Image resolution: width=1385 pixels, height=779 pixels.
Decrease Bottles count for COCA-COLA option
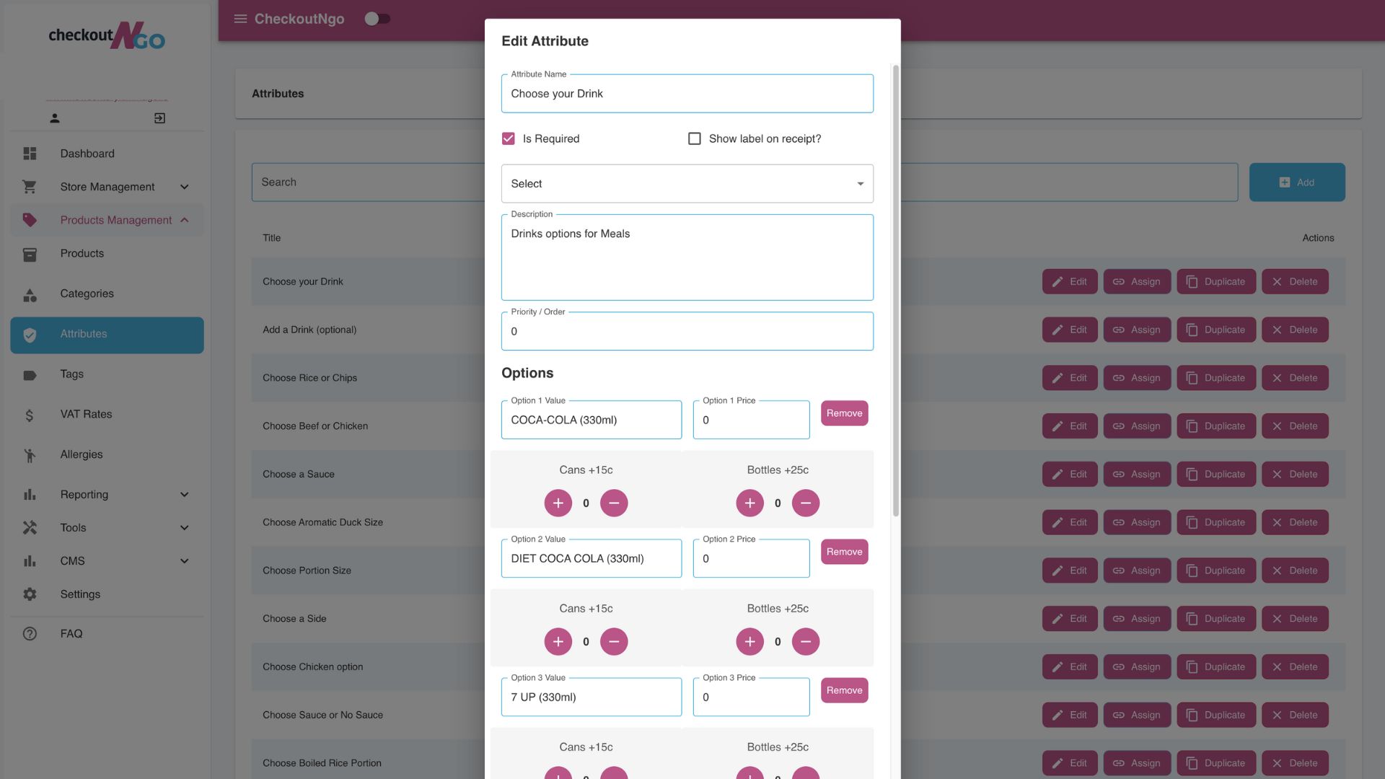point(805,503)
